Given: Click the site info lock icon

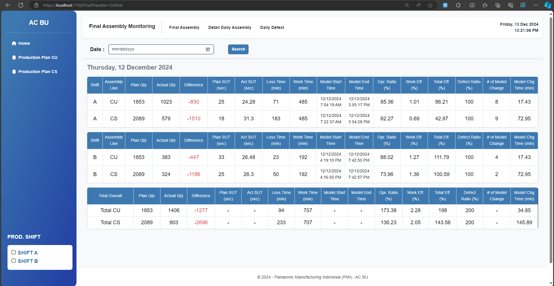Looking at the screenshot, I should [36, 5].
